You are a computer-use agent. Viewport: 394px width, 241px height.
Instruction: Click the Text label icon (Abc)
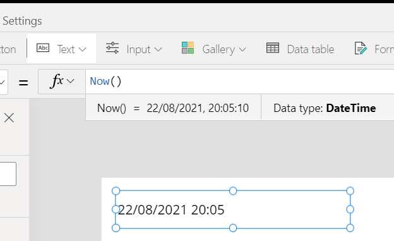(43, 48)
